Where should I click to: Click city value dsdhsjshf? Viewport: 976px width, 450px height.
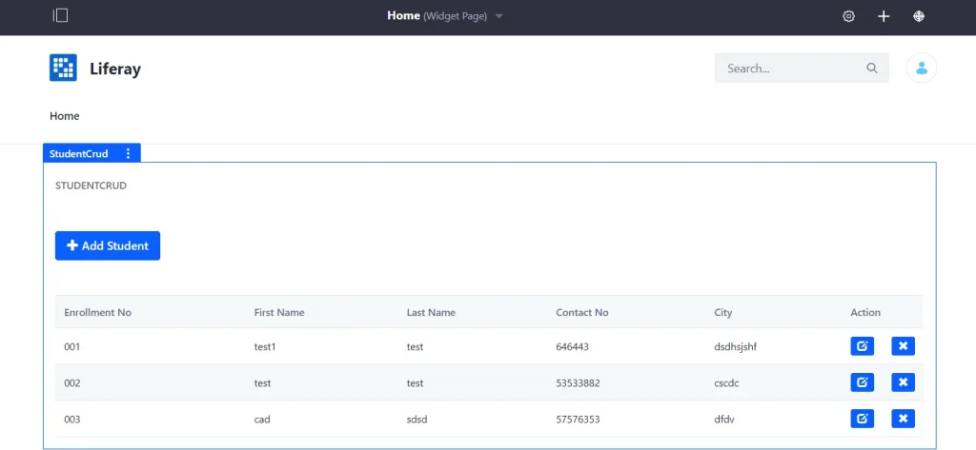coord(736,346)
